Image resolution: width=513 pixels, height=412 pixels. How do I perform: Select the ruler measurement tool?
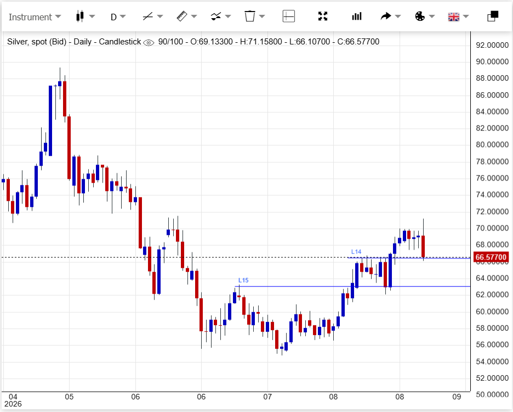181,16
